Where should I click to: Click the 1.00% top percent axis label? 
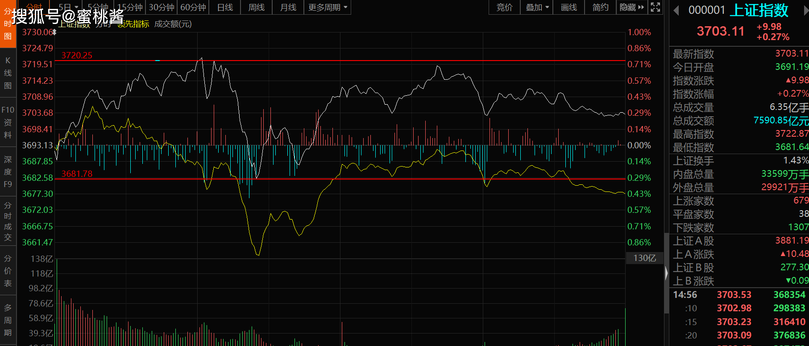(639, 32)
